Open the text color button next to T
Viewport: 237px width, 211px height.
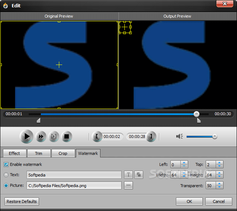pyautogui.click(x=139, y=175)
